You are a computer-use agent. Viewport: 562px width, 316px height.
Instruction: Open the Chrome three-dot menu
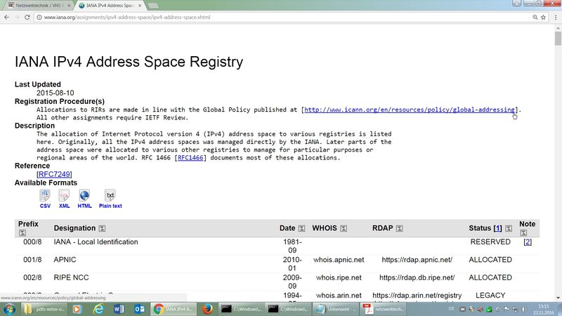pos(556,17)
